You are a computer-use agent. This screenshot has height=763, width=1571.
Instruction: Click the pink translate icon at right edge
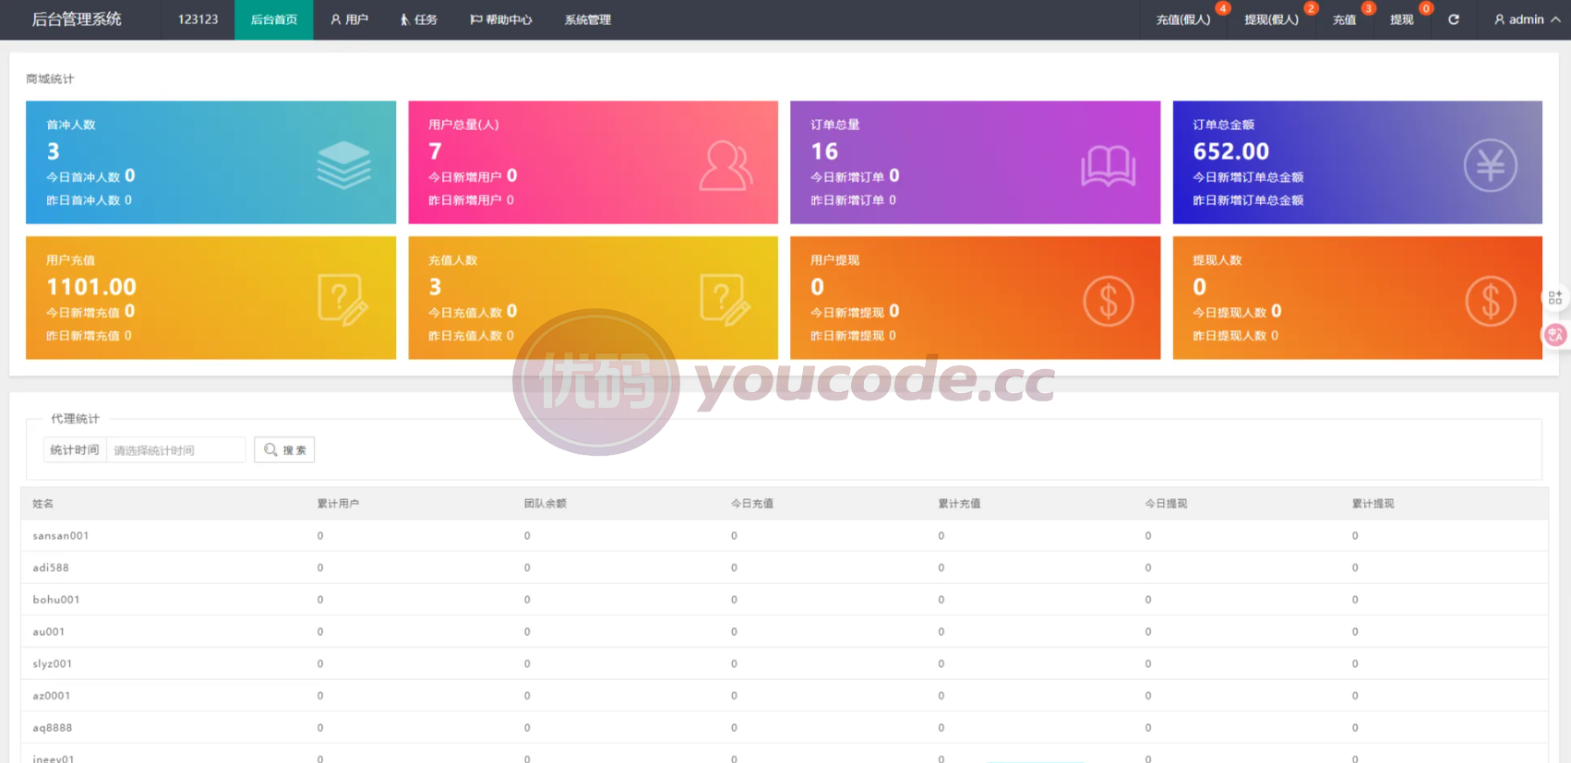[1555, 335]
